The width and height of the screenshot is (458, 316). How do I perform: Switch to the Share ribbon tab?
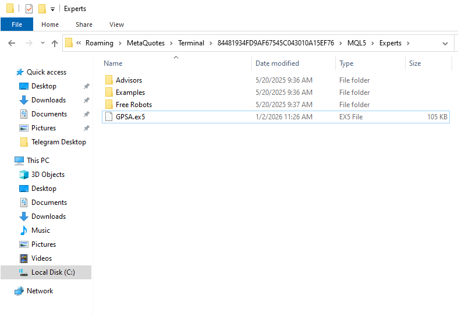84,24
